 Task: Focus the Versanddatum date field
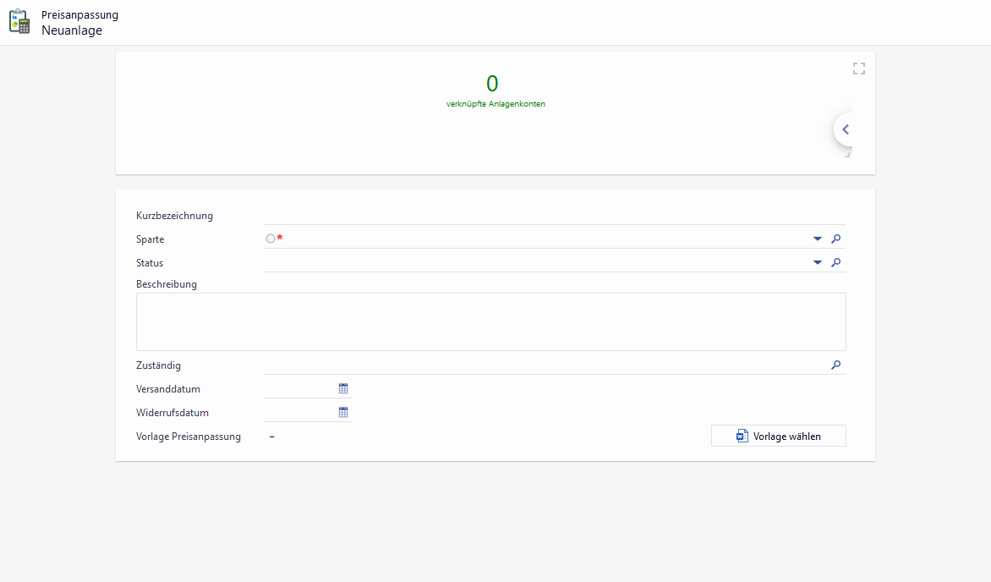point(299,389)
